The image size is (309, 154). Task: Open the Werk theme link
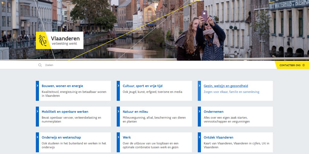click(x=126, y=137)
